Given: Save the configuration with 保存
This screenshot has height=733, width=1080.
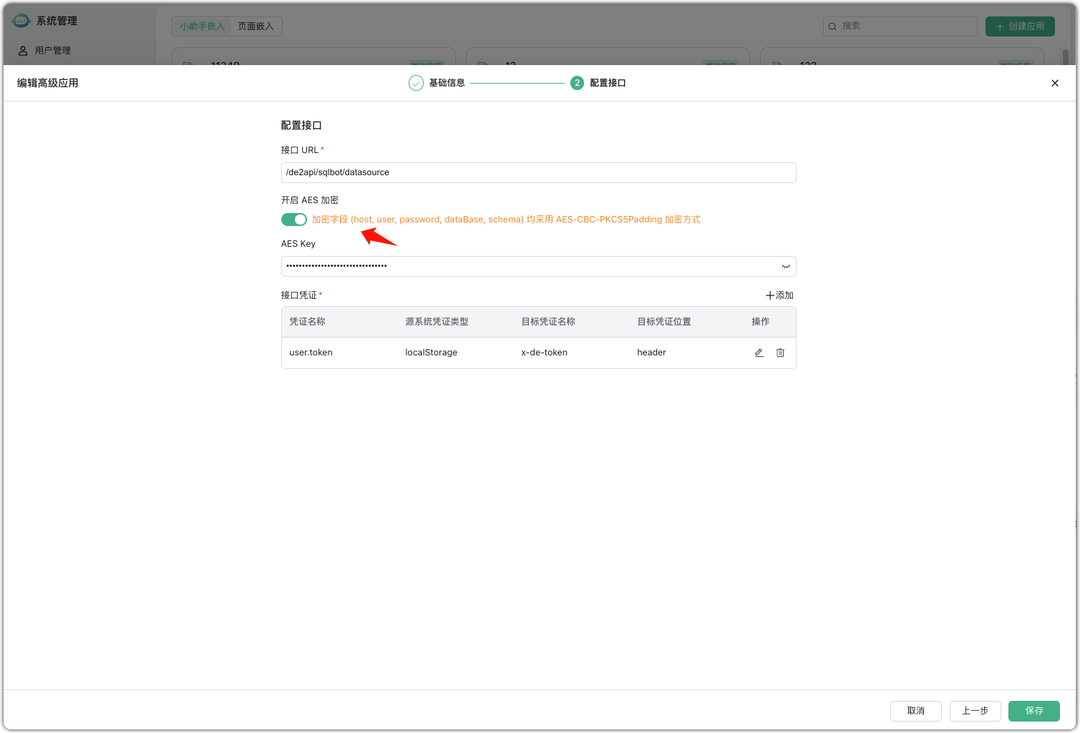Looking at the screenshot, I should point(1033,711).
